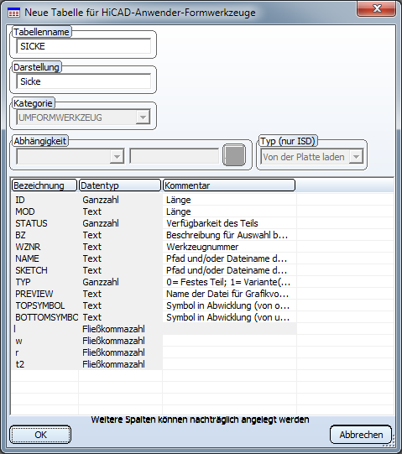The width and height of the screenshot is (402, 454).
Task: Click the Datentyp column header
Action: 120,185
